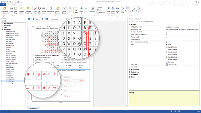Open the Text editor
This screenshot has width=201, height=113.
coord(133,9)
